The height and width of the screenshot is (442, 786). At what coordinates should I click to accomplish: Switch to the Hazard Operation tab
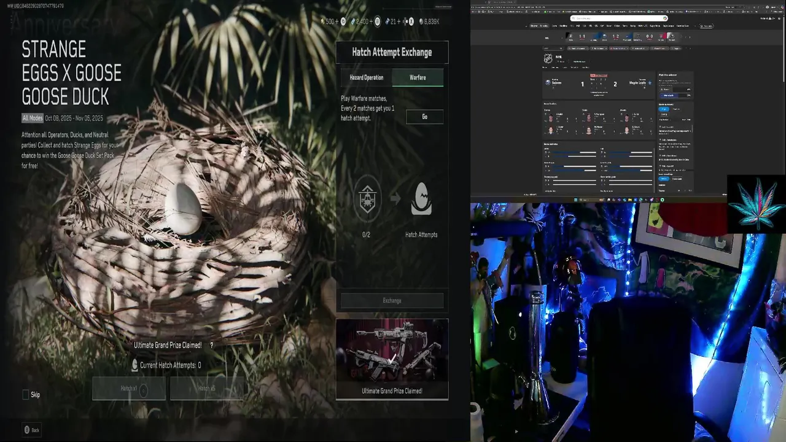click(367, 77)
